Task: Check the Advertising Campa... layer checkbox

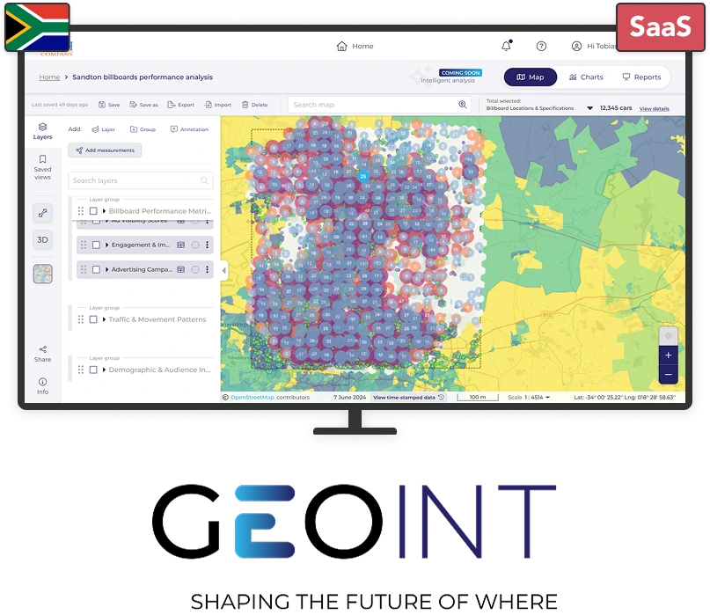Action: pyautogui.click(x=96, y=269)
